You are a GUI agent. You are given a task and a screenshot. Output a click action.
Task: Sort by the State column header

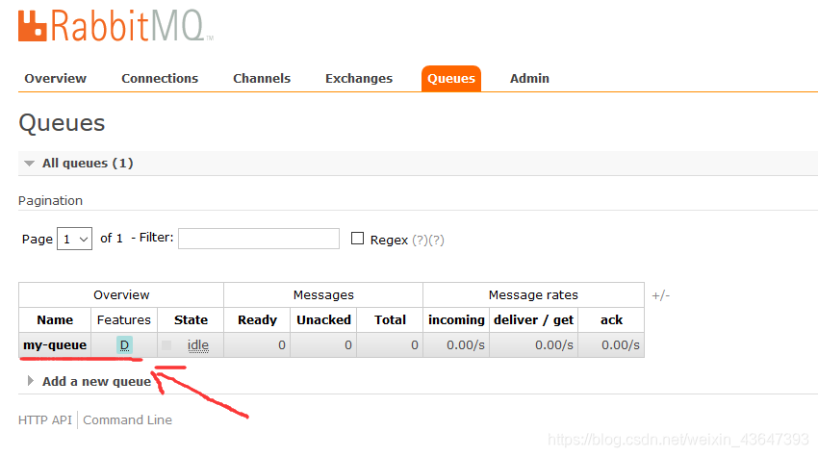(x=191, y=319)
